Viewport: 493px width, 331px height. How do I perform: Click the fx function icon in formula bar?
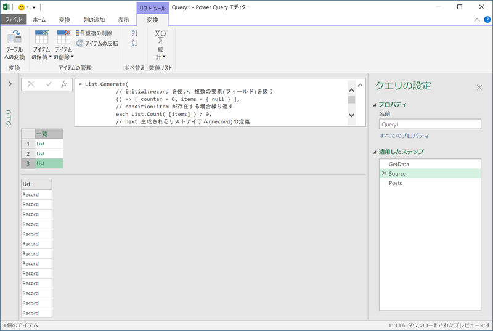click(x=63, y=84)
